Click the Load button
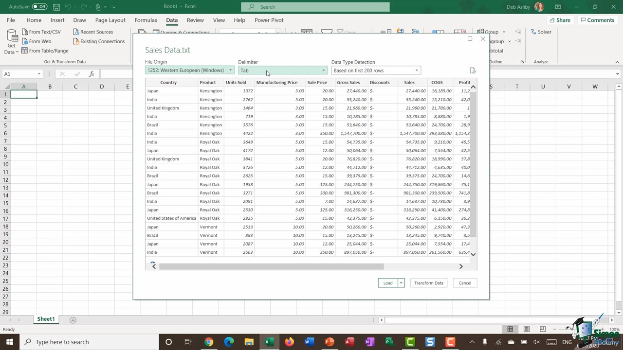 (x=388, y=283)
